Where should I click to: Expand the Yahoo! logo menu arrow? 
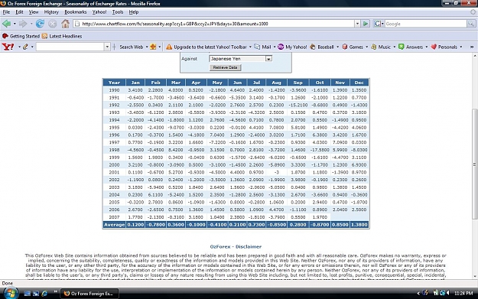click(x=19, y=47)
